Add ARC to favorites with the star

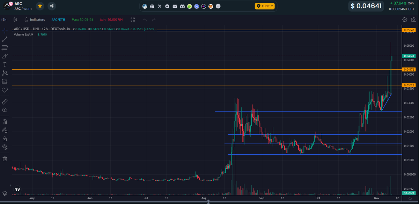click(x=41, y=6)
